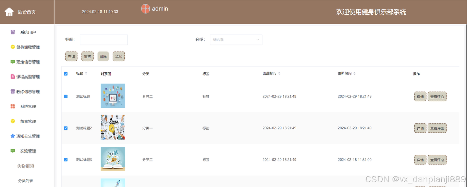Click the 教练信息管理 sidebar icon
Viewport: 467px width, 187px height.
coord(13,91)
